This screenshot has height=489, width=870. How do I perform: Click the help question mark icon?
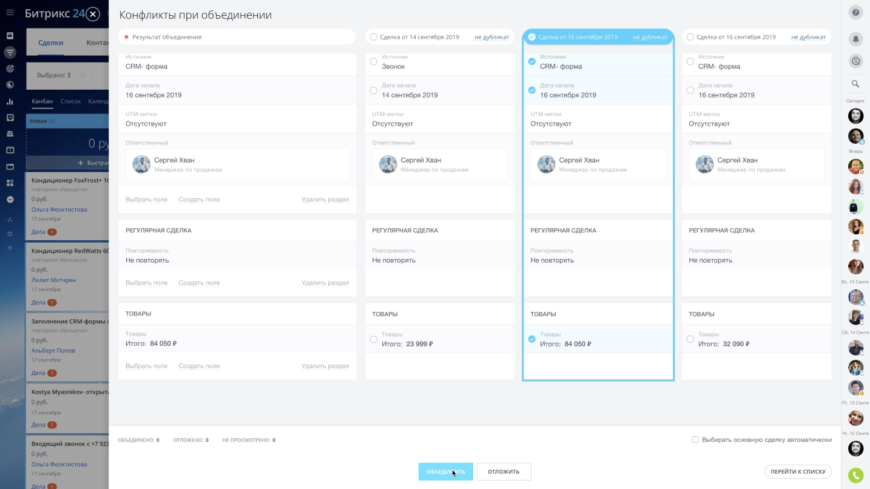point(855,12)
